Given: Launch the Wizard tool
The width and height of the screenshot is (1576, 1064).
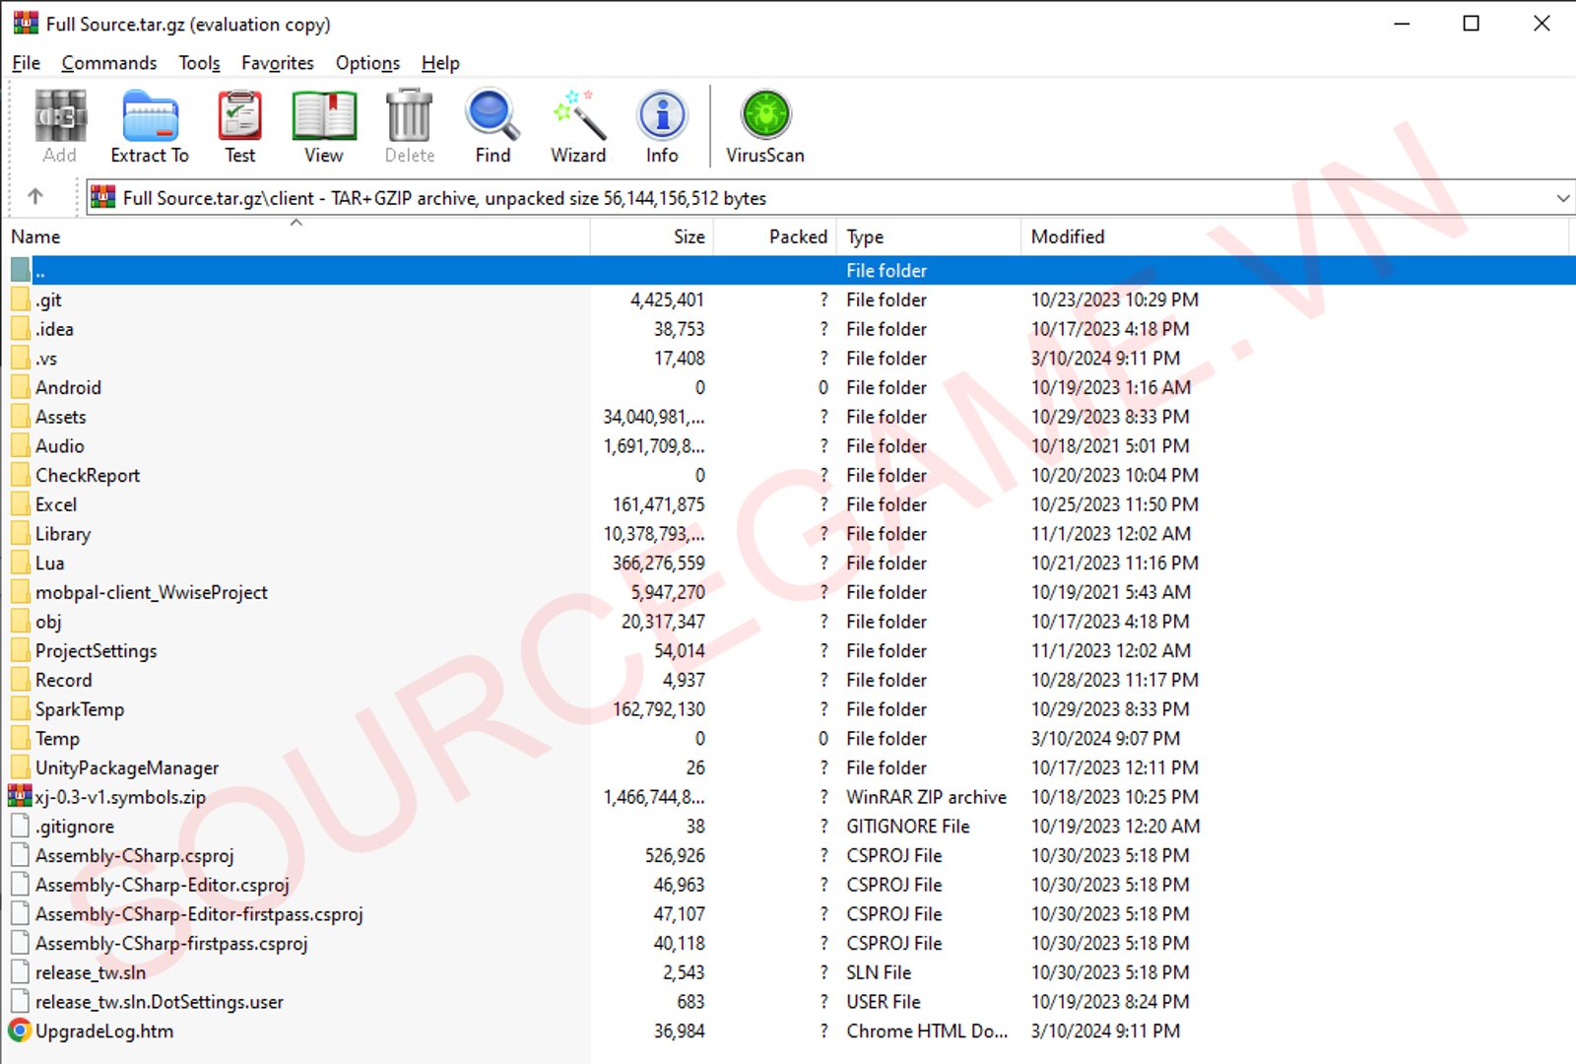Looking at the screenshot, I should (578, 126).
